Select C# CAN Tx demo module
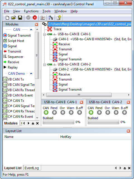This screenshot has width=134, height=179. [14, 101]
